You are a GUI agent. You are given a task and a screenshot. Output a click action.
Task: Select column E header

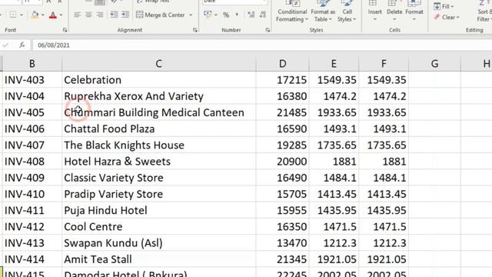coord(334,64)
